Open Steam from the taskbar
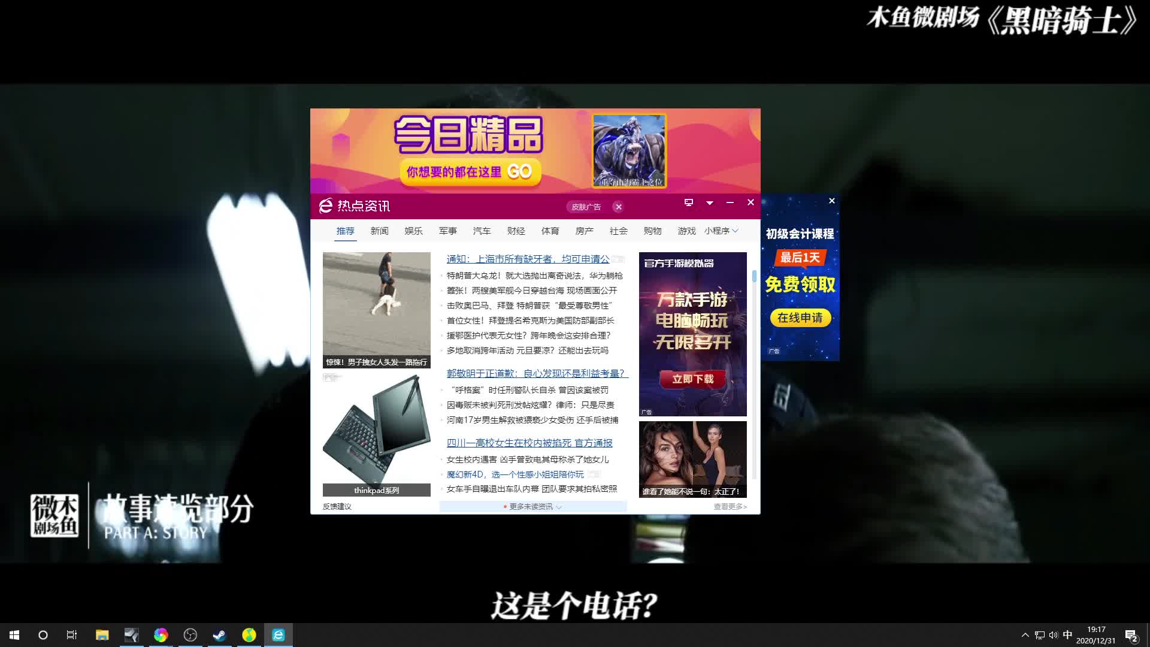This screenshot has height=647, width=1150. pyautogui.click(x=219, y=634)
